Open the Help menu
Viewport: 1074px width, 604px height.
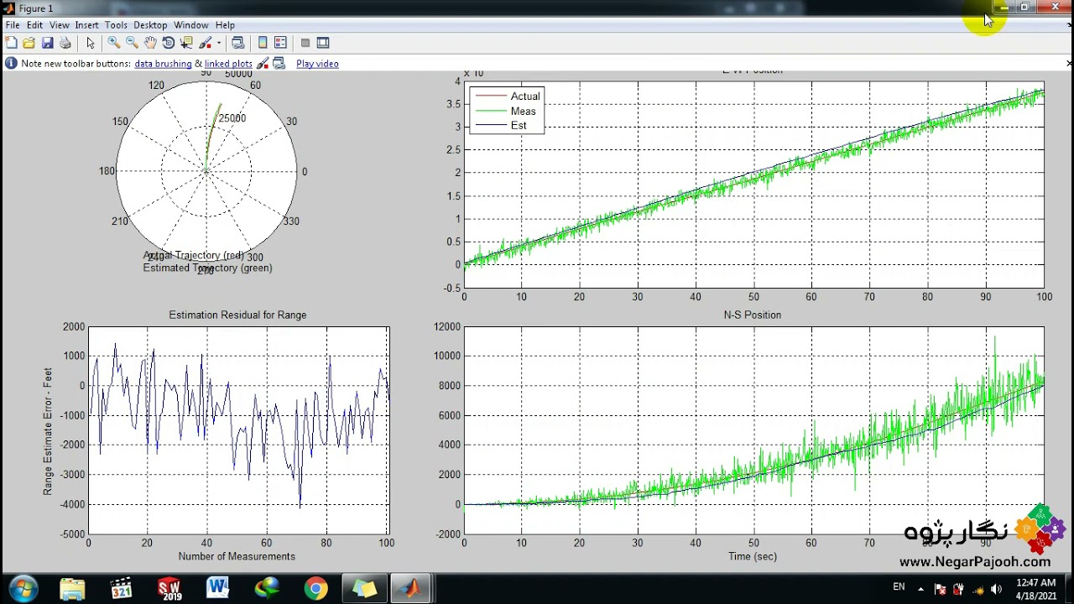(x=225, y=25)
